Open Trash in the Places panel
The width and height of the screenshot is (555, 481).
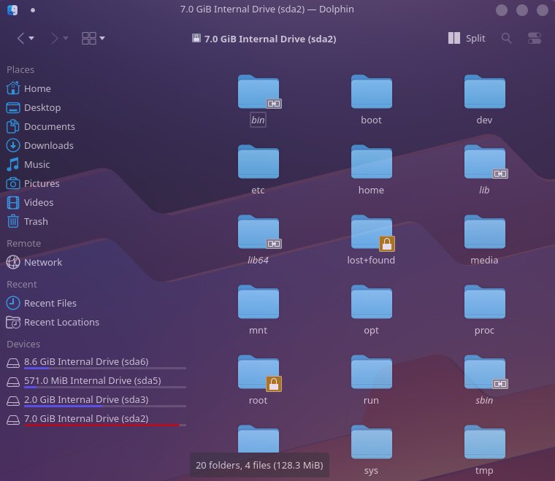click(35, 221)
